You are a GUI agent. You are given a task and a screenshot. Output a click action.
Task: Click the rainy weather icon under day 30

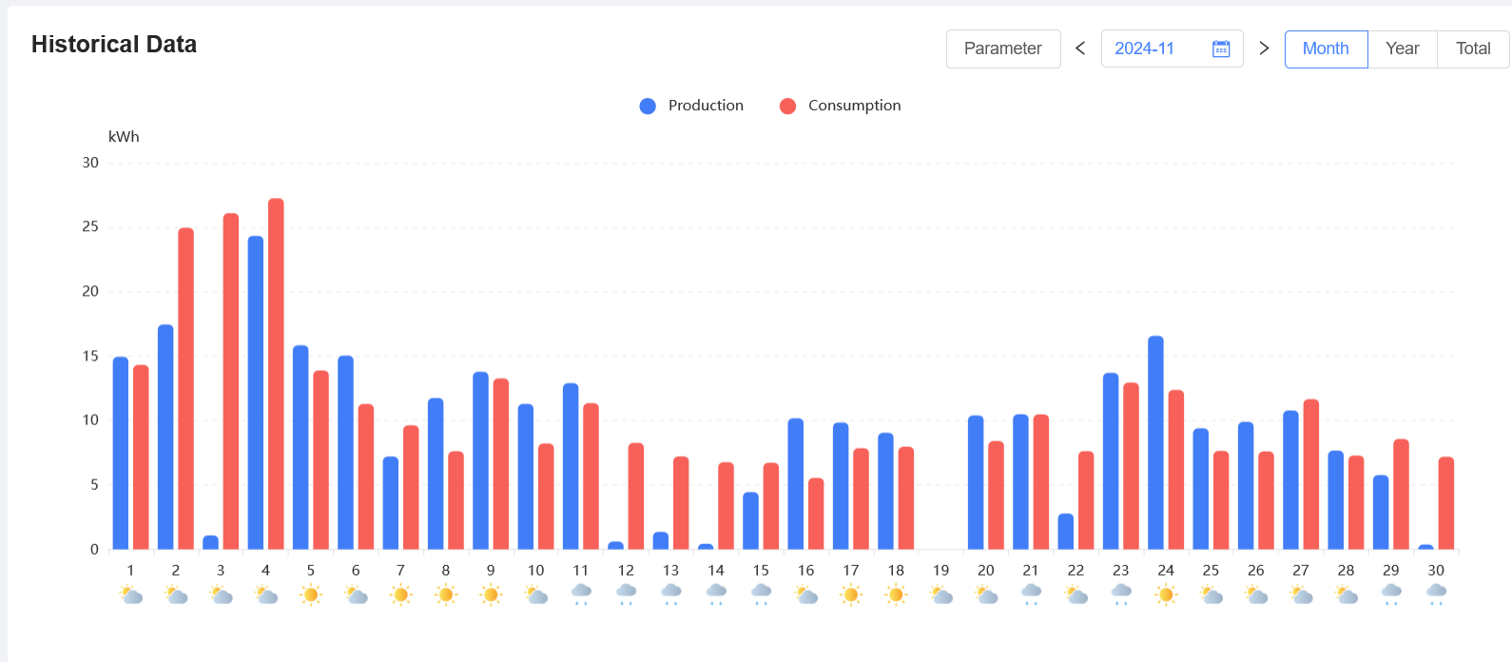1436,594
